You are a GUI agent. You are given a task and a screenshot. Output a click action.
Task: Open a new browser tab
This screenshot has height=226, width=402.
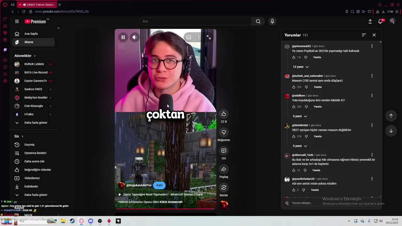point(59,5)
